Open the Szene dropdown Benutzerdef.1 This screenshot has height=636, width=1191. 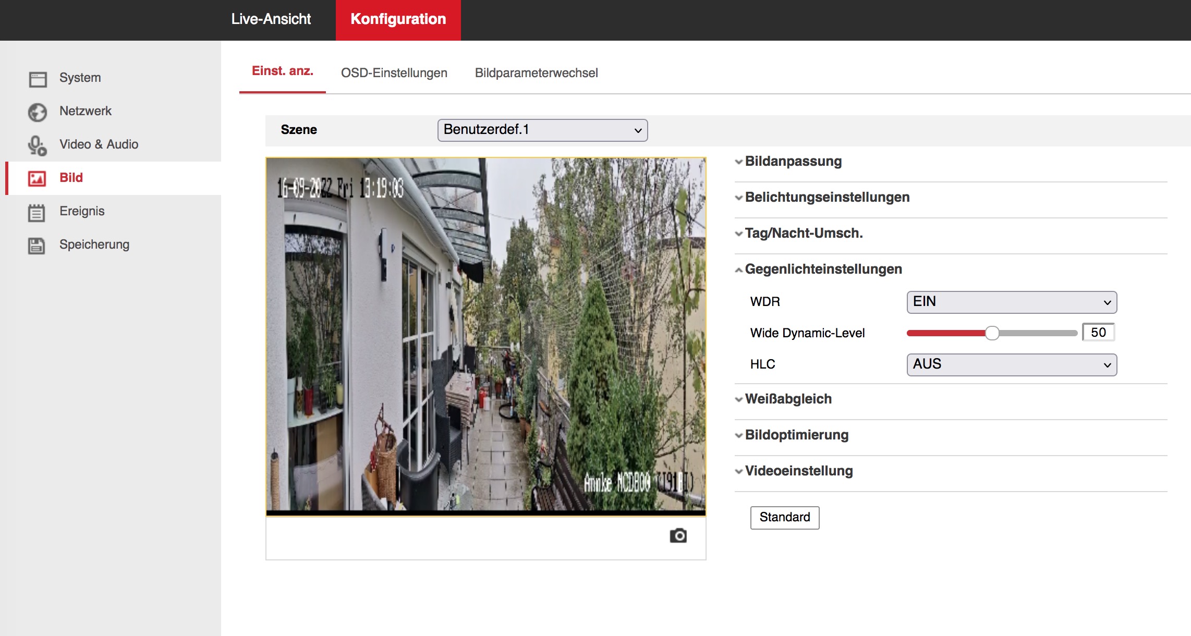(x=542, y=130)
